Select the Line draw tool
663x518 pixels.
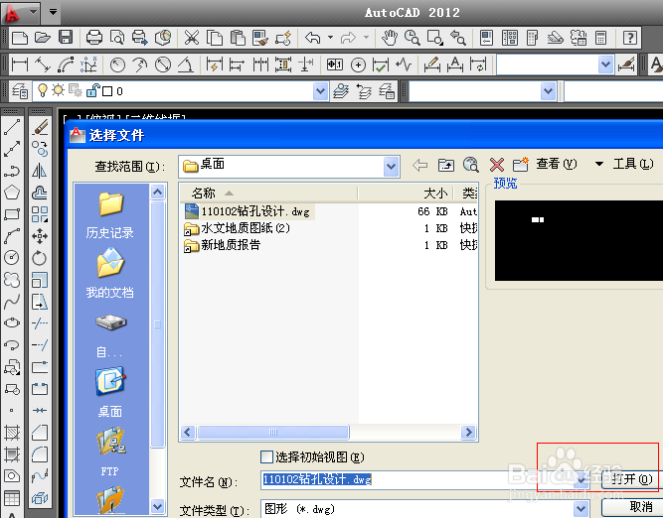(x=12, y=127)
